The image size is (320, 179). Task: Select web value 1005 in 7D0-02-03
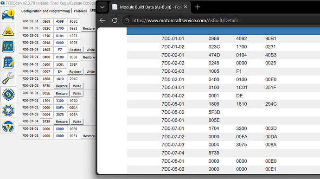[x=214, y=71]
